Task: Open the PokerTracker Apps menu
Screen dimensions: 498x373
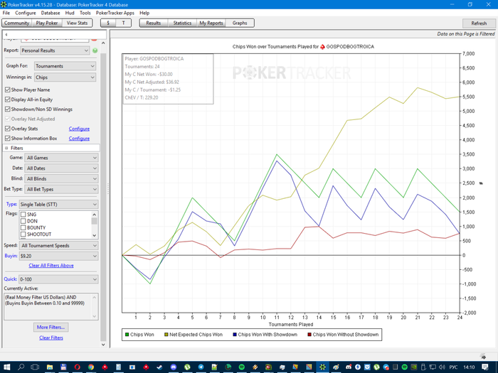Action: pyautogui.click(x=115, y=13)
